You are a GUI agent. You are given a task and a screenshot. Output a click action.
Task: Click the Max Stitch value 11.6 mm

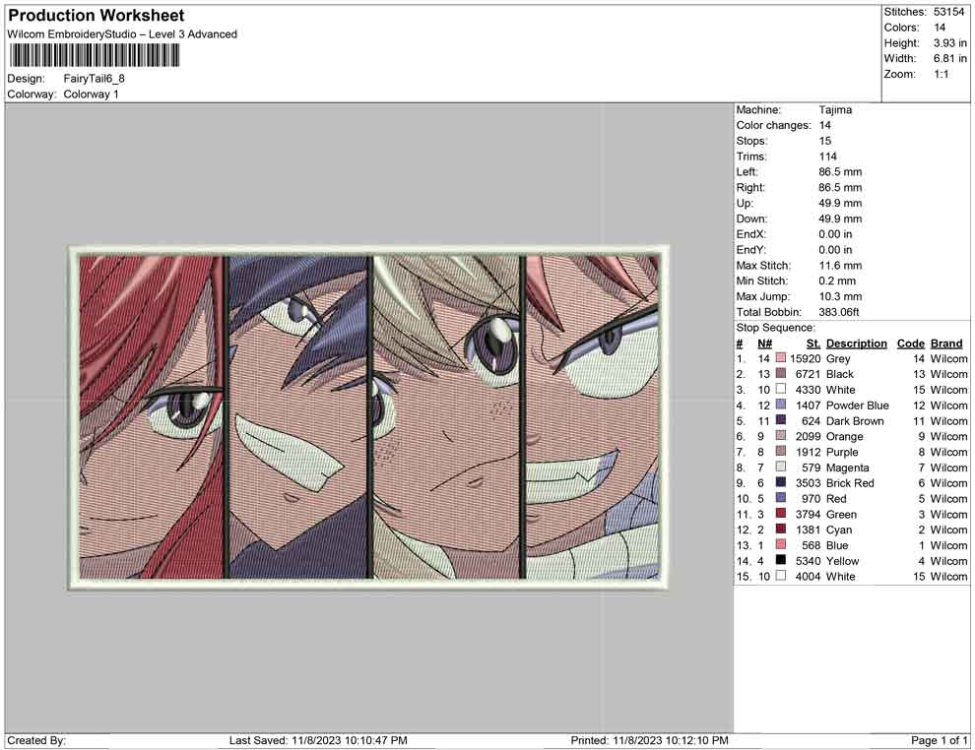[x=840, y=266]
